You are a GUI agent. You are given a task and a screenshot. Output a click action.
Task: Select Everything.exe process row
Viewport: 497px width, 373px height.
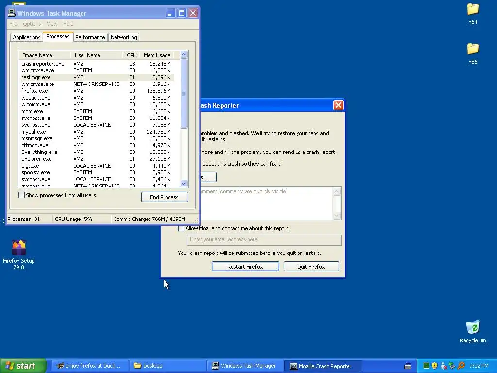click(x=96, y=152)
